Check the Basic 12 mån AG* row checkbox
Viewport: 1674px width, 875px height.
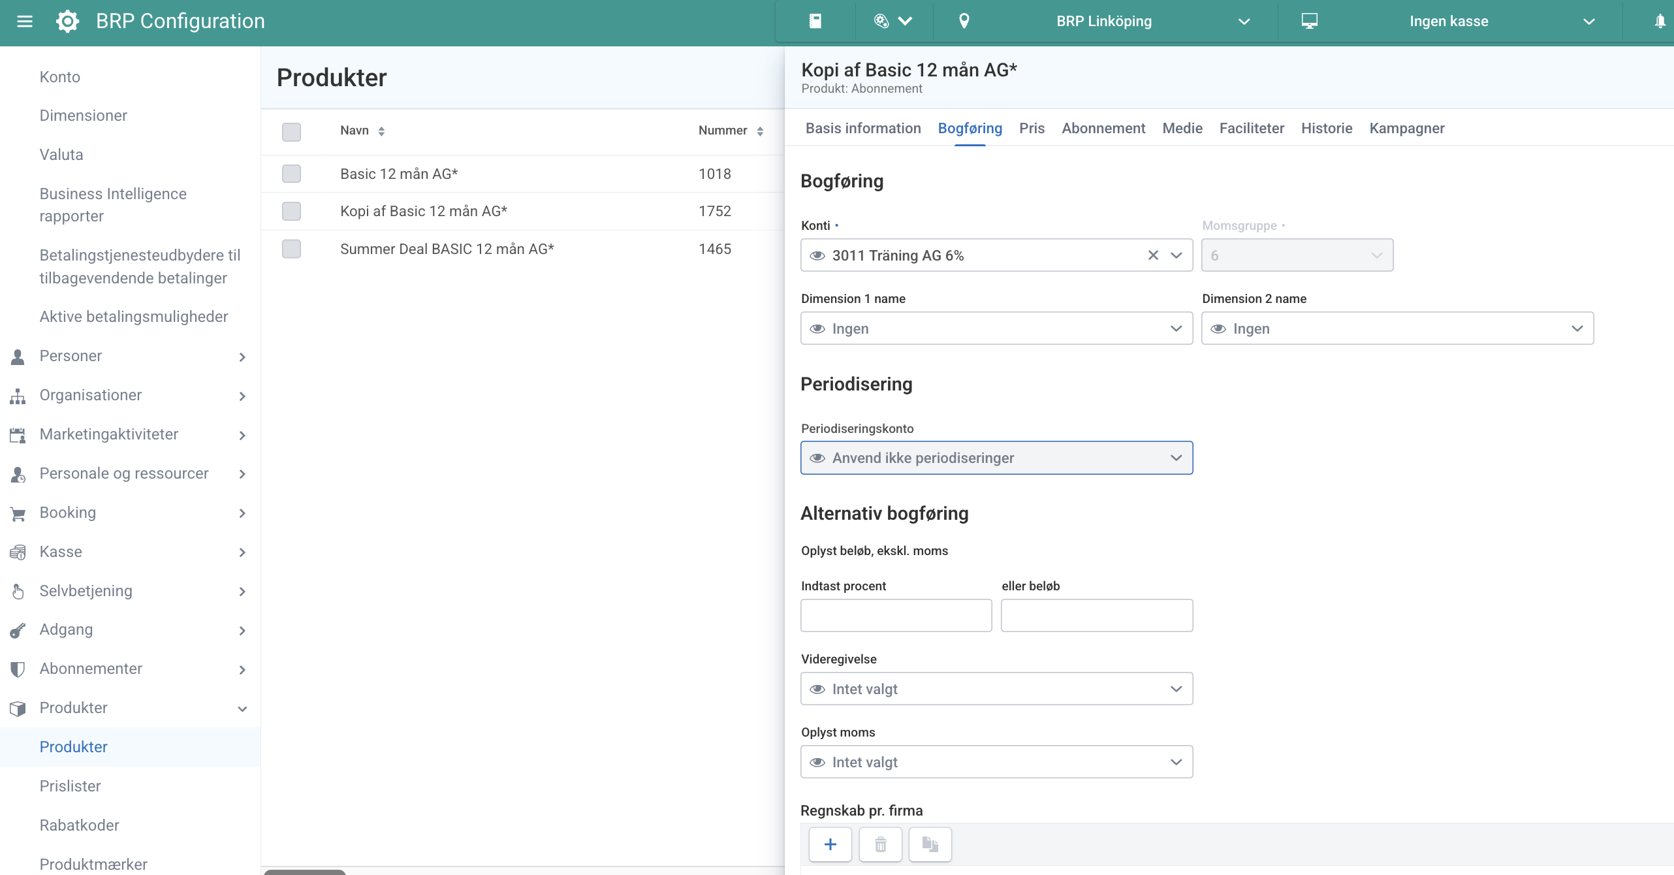pos(291,174)
